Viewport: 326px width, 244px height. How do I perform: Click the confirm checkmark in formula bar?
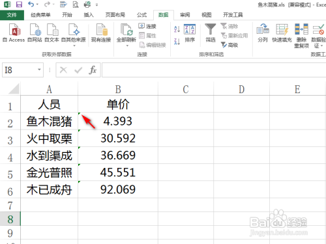78,70
